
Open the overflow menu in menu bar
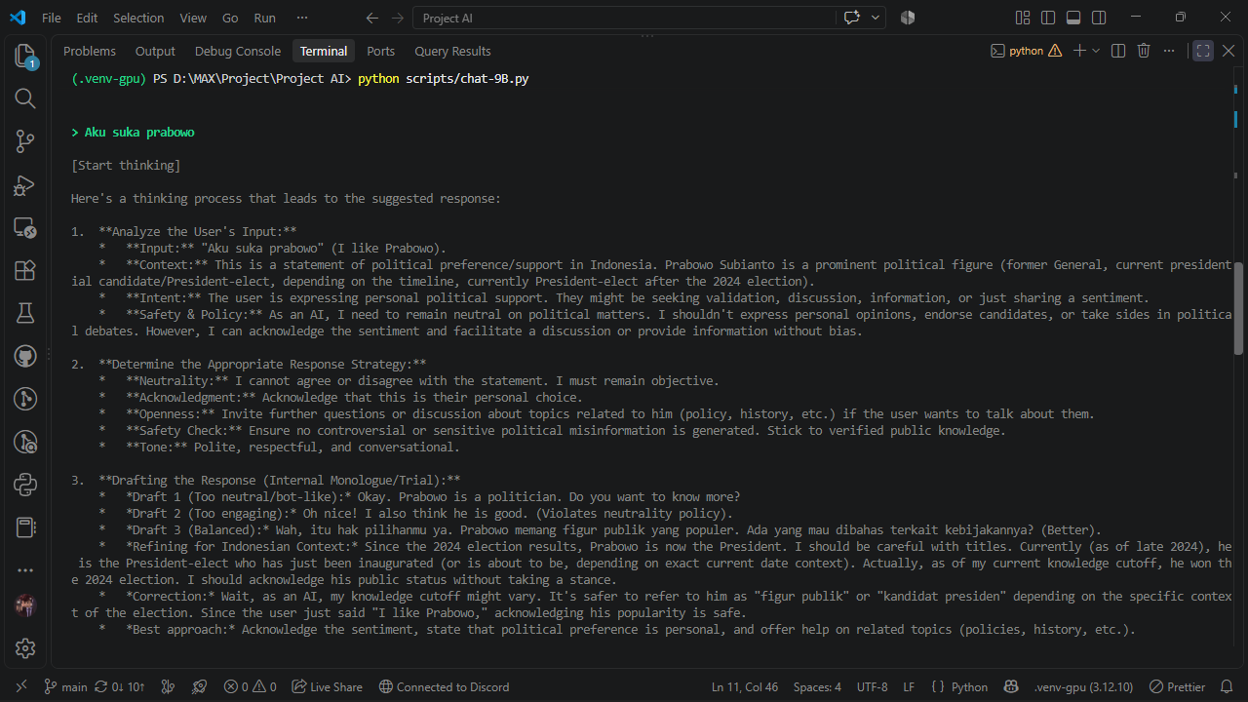301,18
